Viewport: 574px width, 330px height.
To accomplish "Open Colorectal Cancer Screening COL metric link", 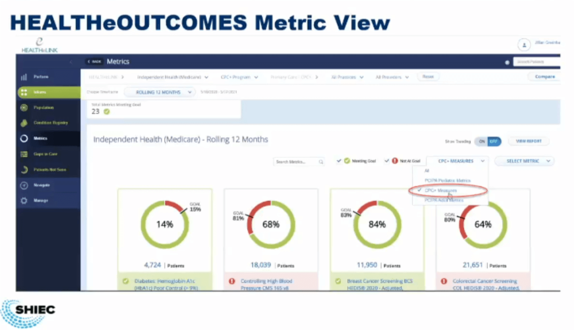I will tap(486, 285).
